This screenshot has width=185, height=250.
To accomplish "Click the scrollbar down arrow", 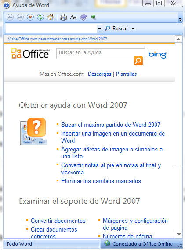I will (179, 234).
